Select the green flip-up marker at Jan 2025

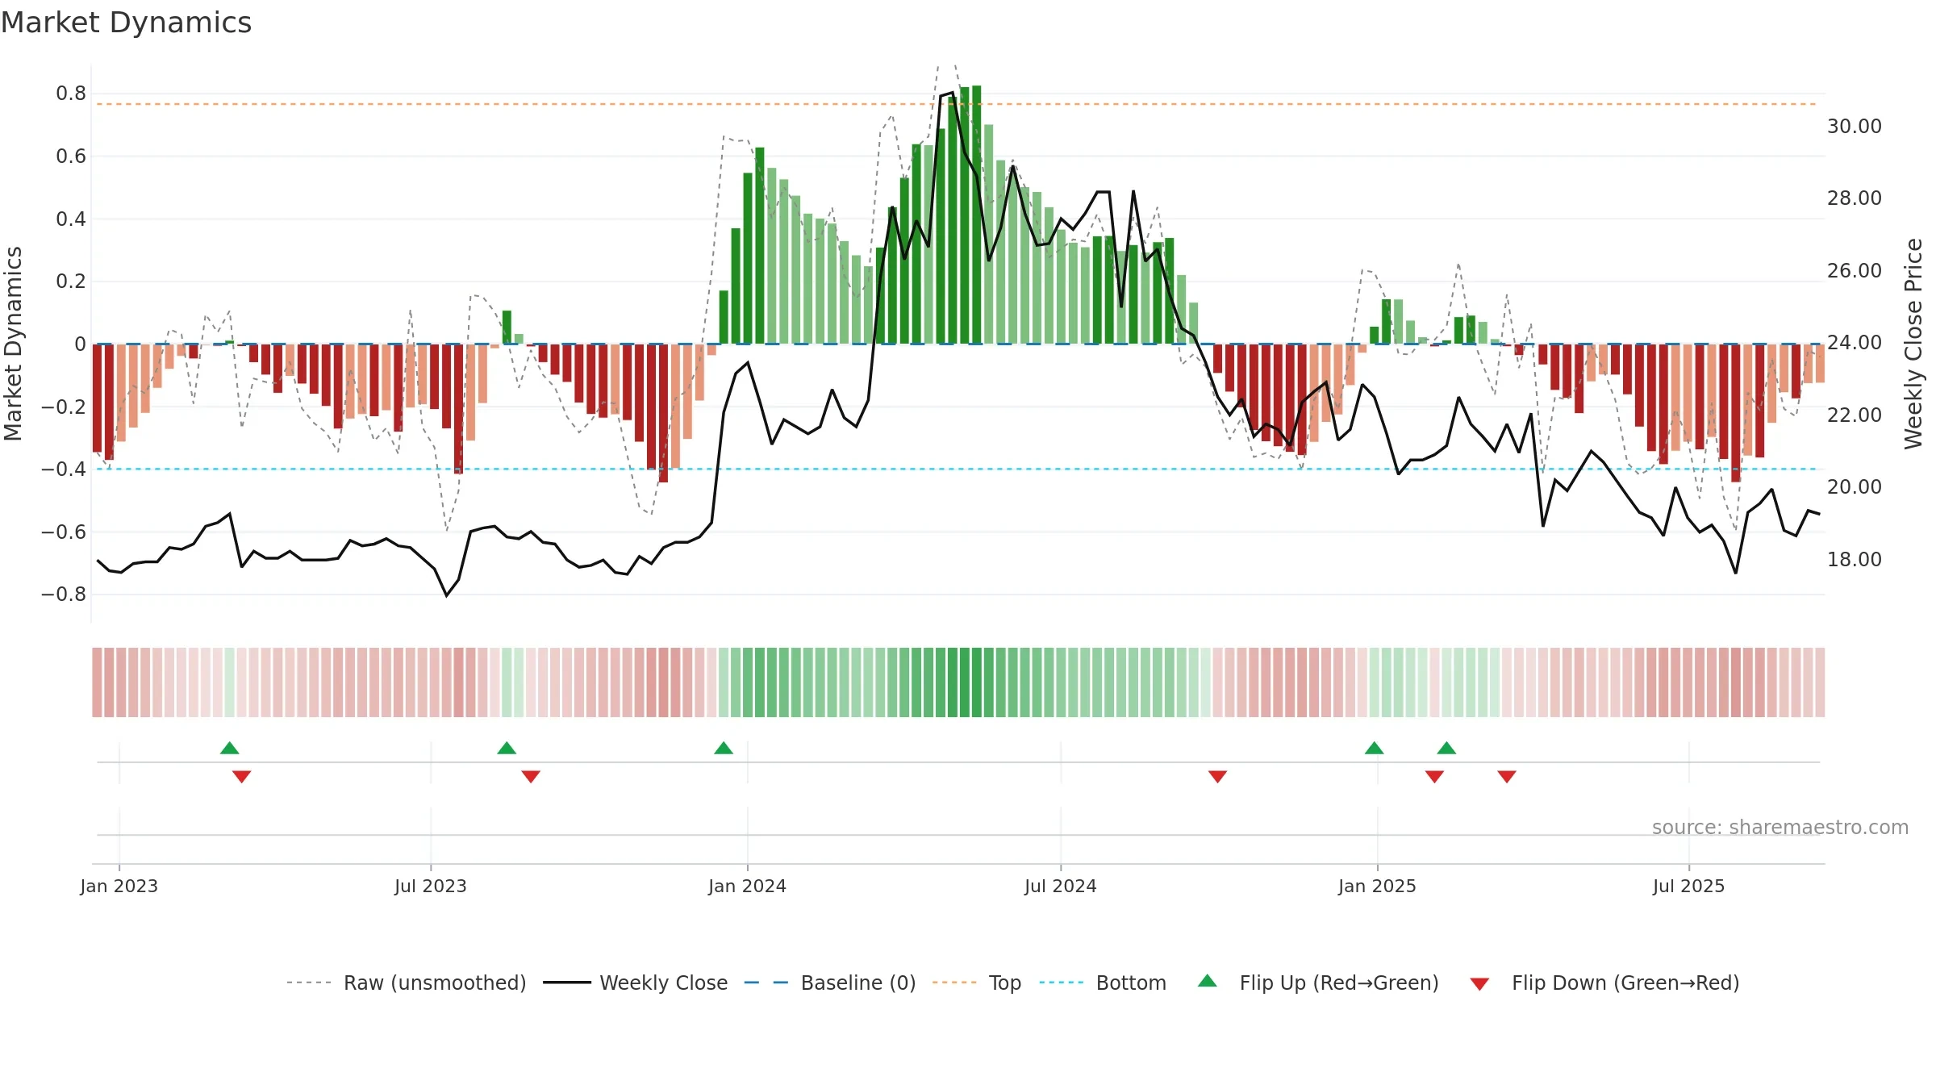[1375, 748]
